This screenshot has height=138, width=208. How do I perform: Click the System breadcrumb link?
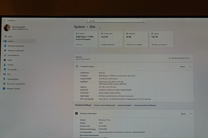[79, 27]
